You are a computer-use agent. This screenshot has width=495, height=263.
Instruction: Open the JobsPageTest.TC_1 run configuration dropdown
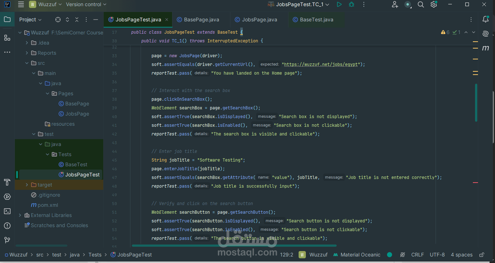[298, 4]
